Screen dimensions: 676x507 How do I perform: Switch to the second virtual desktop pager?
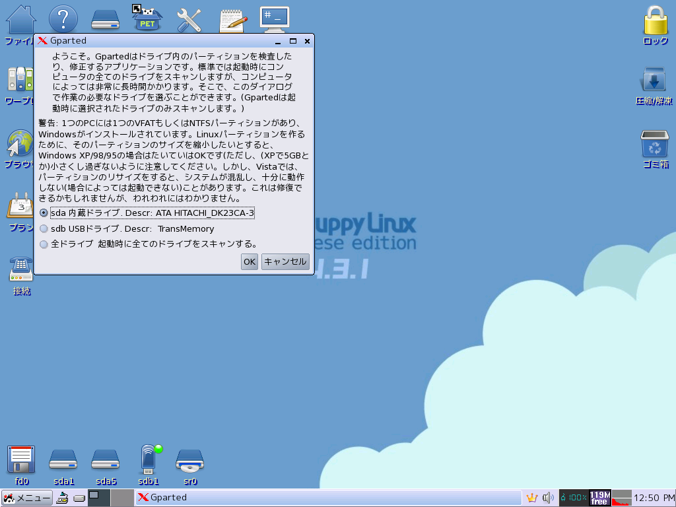[122, 498]
